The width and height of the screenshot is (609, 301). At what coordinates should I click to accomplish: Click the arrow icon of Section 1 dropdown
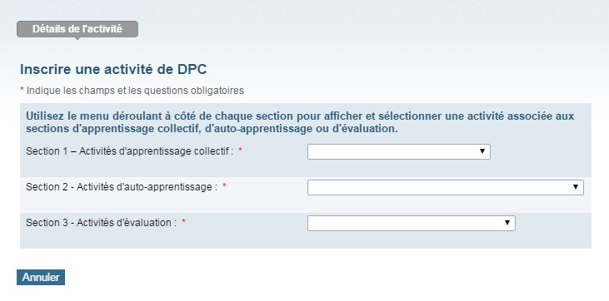tap(482, 151)
